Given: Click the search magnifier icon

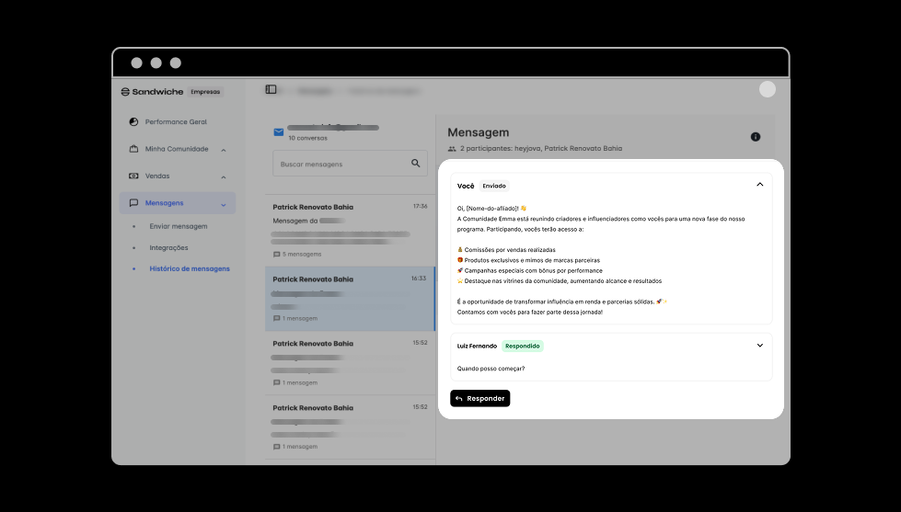Looking at the screenshot, I should click(x=415, y=164).
